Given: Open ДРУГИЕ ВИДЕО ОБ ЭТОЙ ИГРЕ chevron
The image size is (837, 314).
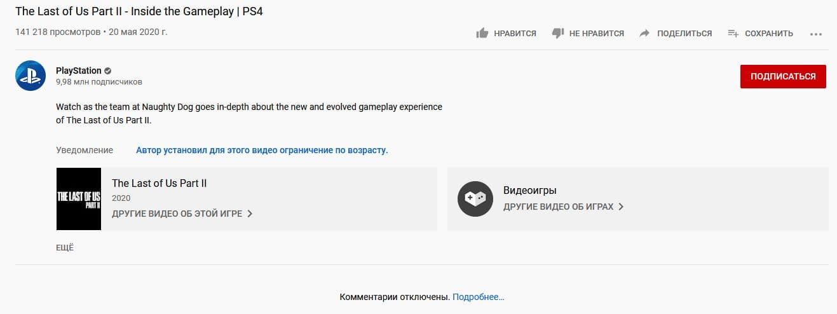Looking at the screenshot, I should (250, 214).
